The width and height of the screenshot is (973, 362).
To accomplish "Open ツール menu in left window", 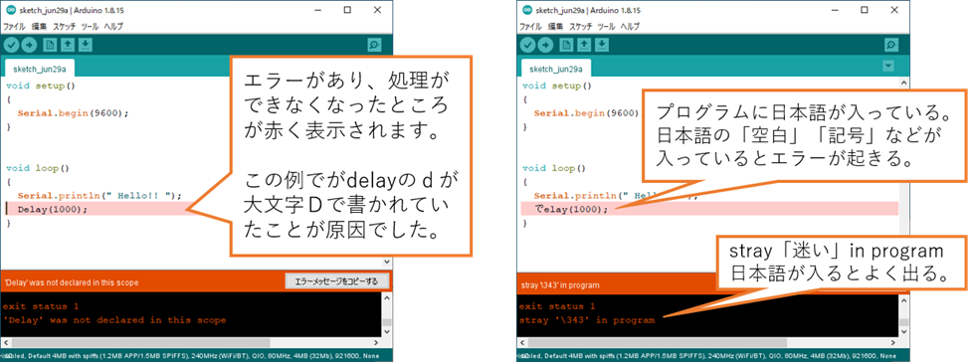I will [90, 27].
